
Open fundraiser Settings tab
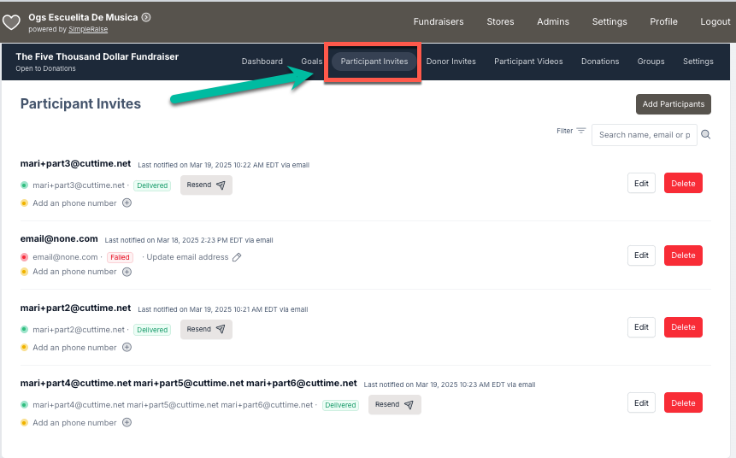[698, 62]
